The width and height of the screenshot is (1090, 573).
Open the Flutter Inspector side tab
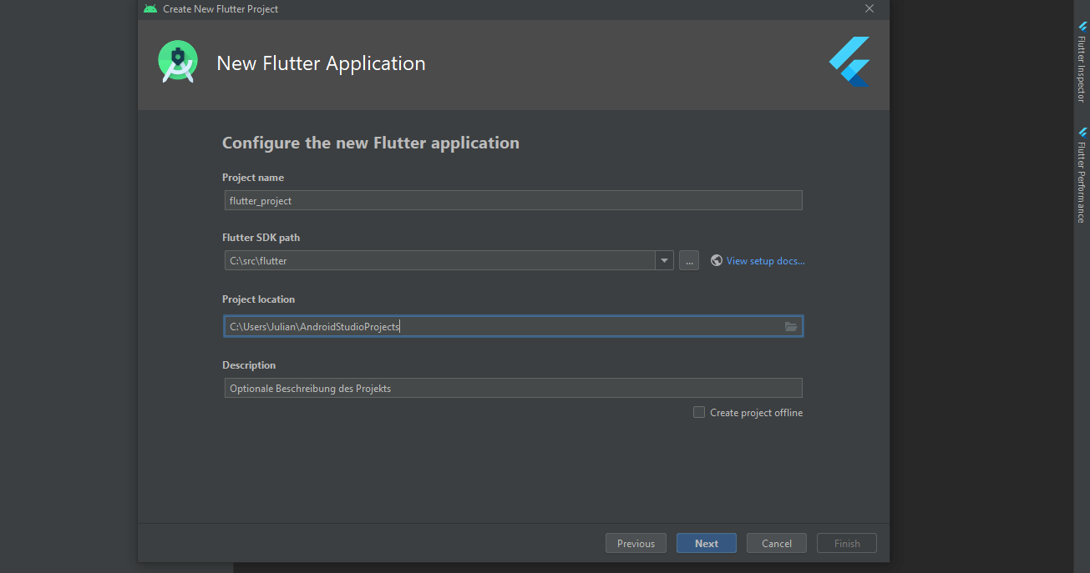click(1082, 62)
